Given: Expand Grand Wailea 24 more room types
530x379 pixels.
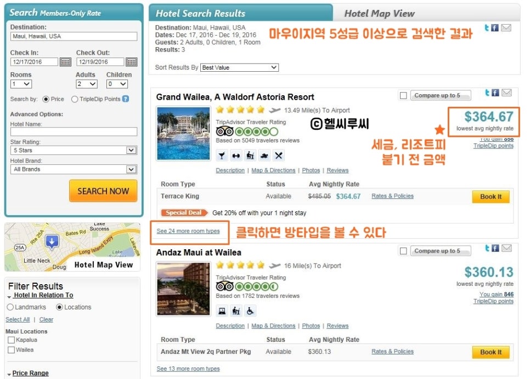Looking at the screenshot, I should (x=188, y=231).
